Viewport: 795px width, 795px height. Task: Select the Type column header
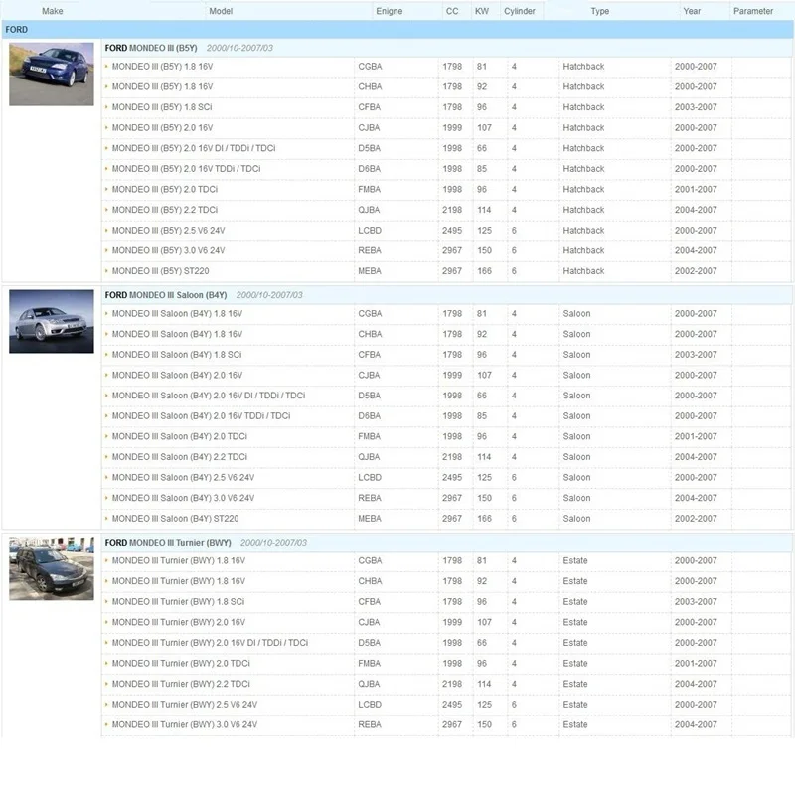pos(600,11)
